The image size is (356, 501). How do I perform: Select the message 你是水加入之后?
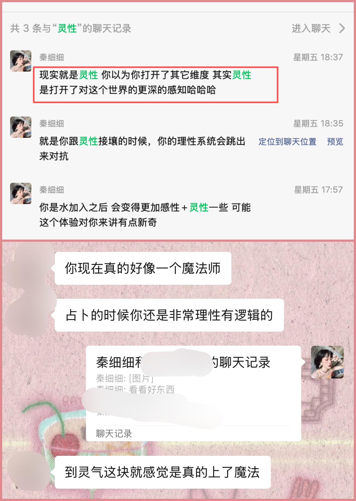tap(145, 215)
